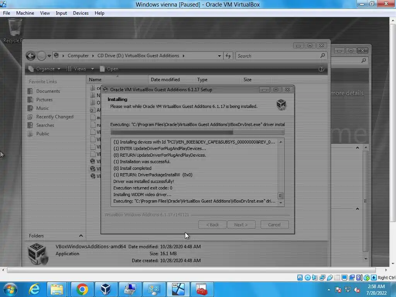Switch to VirtualBox cube taskbar icon
The image size is (396, 297).
106,289
